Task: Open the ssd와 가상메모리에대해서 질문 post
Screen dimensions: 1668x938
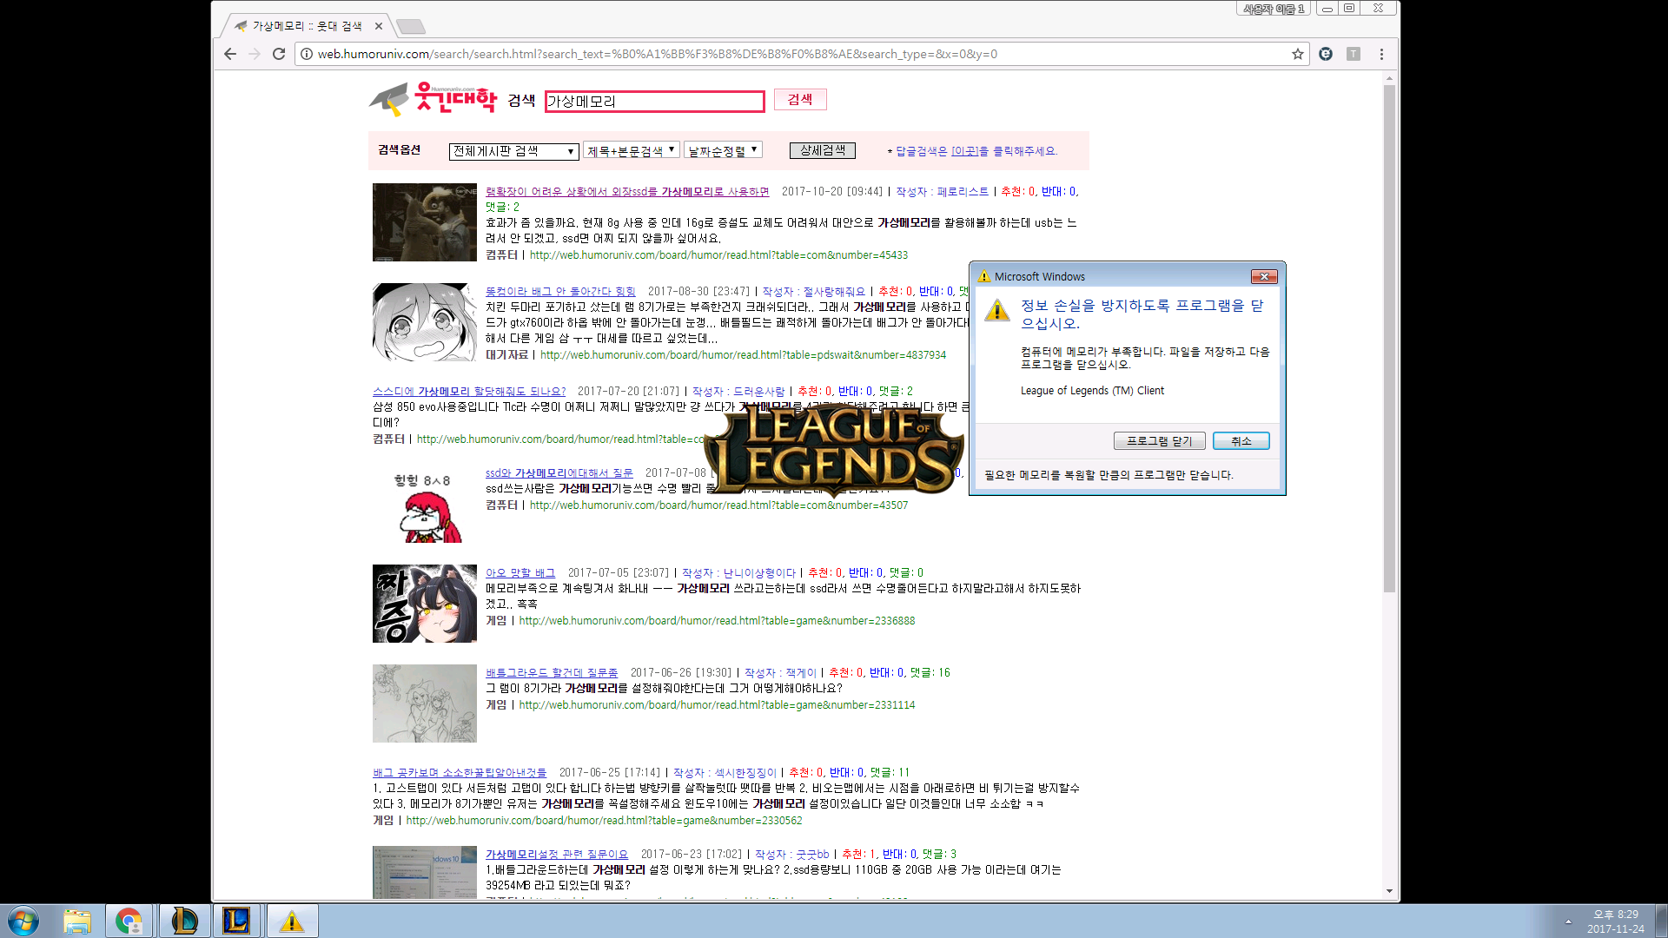Action: (559, 473)
